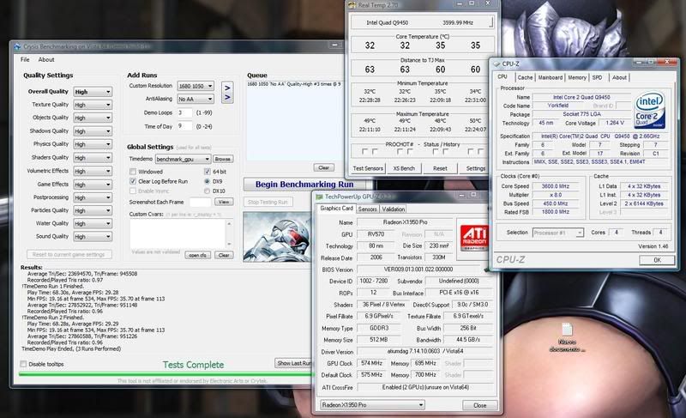The width and height of the screenshot is (686, 418).
Task: Tick first PROCHOT status checkbox in Real Temp
Action: (x=364, y=151)
